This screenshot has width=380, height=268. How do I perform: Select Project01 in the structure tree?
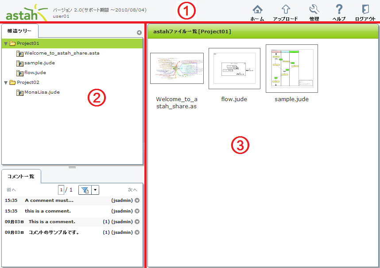tap(28, 43)
